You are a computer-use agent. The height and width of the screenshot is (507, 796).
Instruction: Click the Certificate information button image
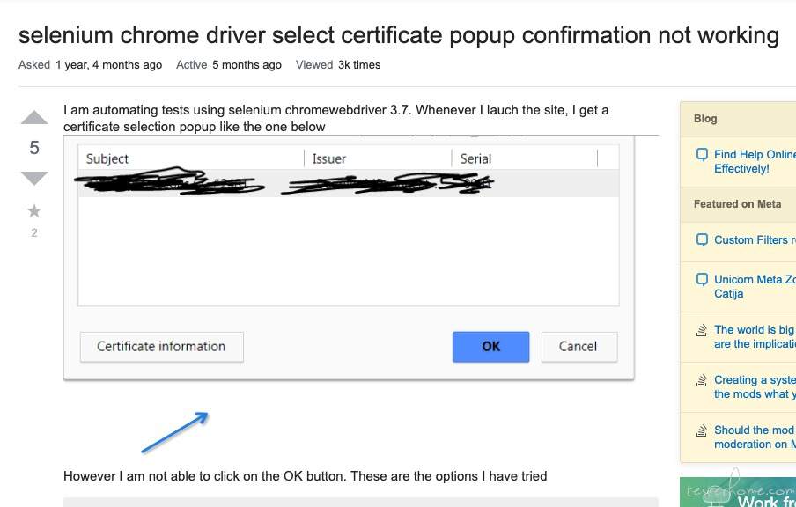tap(161, 347)
